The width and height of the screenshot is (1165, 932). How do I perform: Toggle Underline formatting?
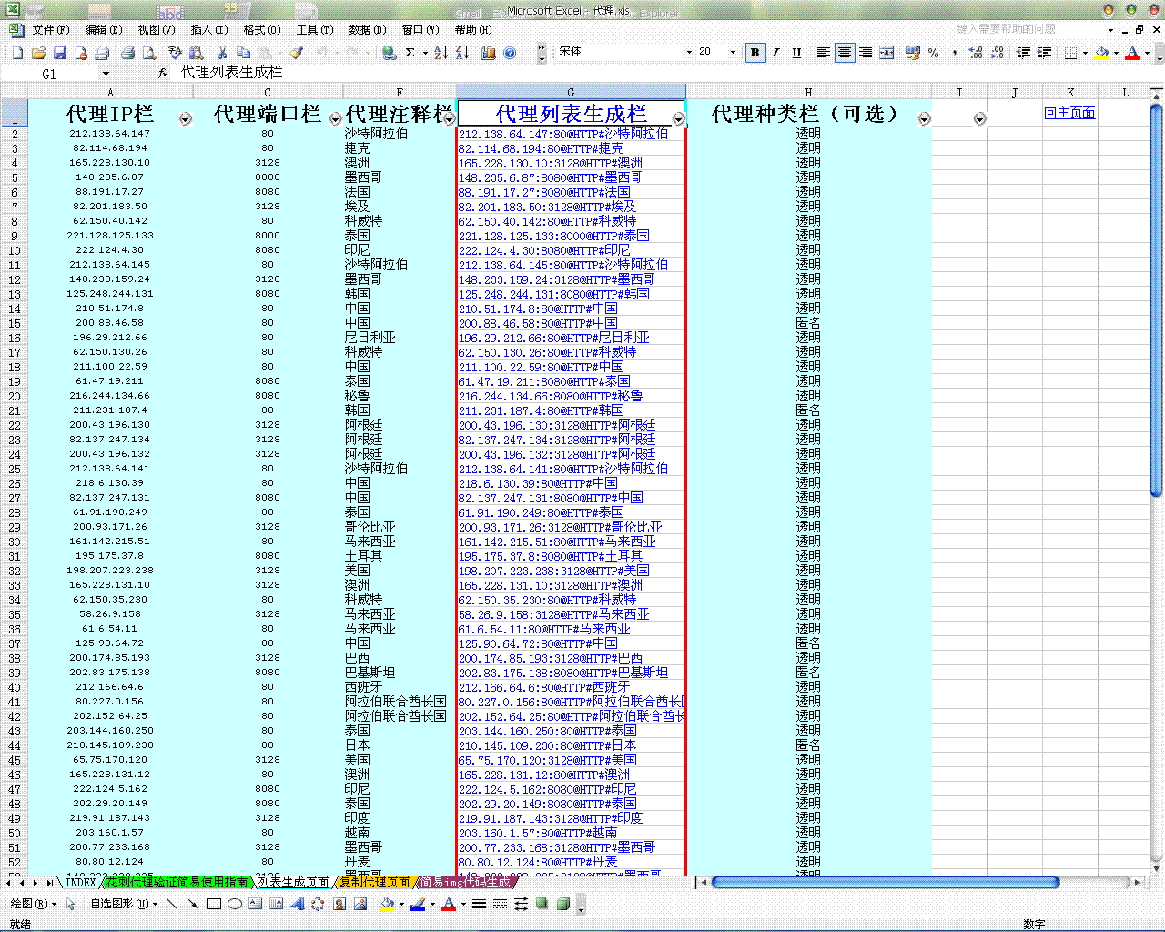797,53
